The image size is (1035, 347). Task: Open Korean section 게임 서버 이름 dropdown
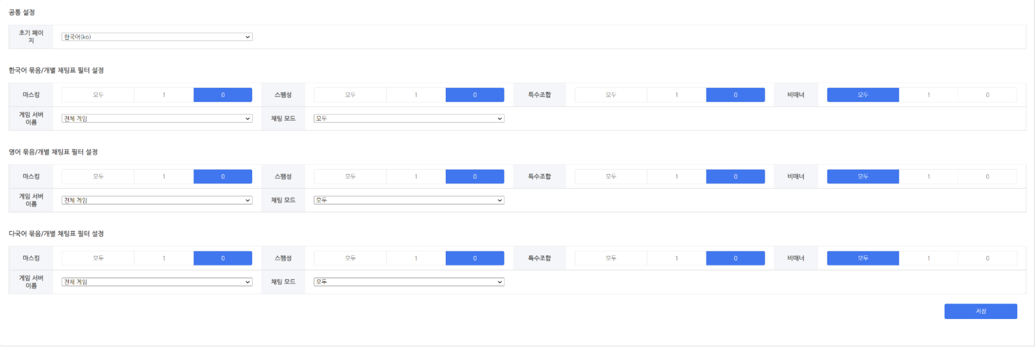[157, 118]
